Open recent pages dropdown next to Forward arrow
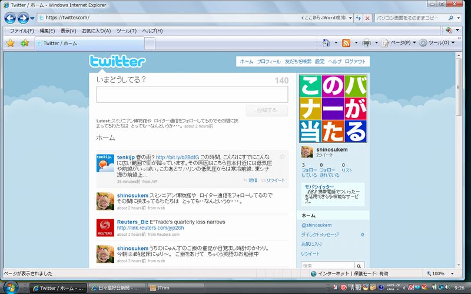Image resolution: width=471 pixels, height=294 pixels. pos(32,18)
